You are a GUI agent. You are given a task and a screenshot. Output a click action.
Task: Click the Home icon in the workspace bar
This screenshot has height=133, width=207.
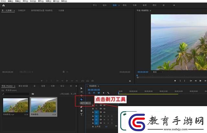point(4,6)
